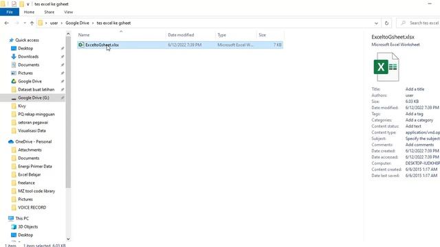Click the OneDrive cloud icon
This screenshot has width=440, height=247.
tap(11, 142)
